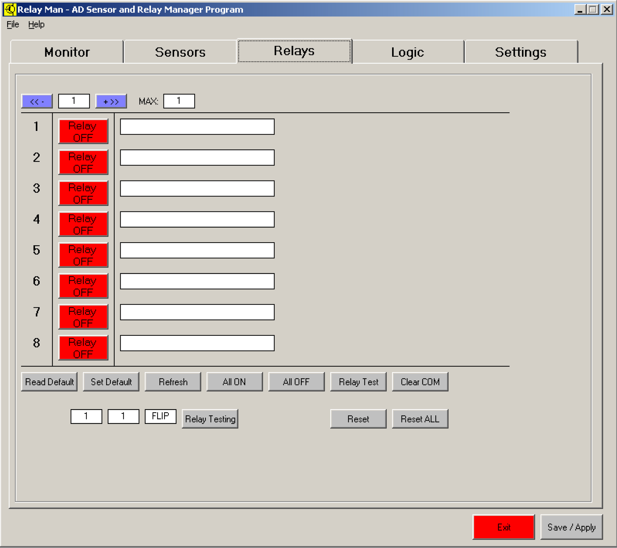
Task: Toggle relay 1 OFF button
Action: click(x=83, y=131)
